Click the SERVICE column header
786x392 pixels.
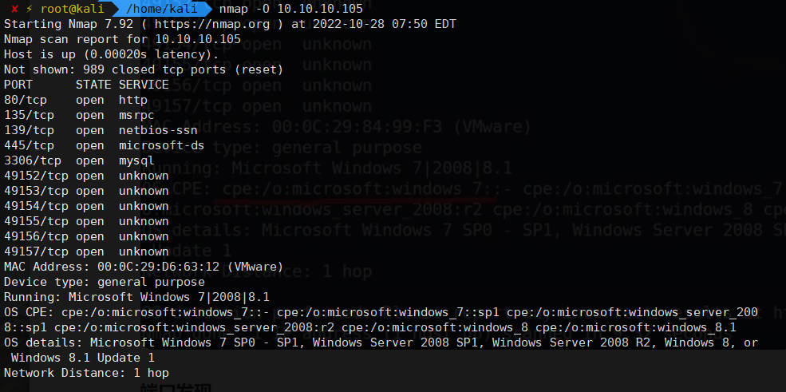144,85
